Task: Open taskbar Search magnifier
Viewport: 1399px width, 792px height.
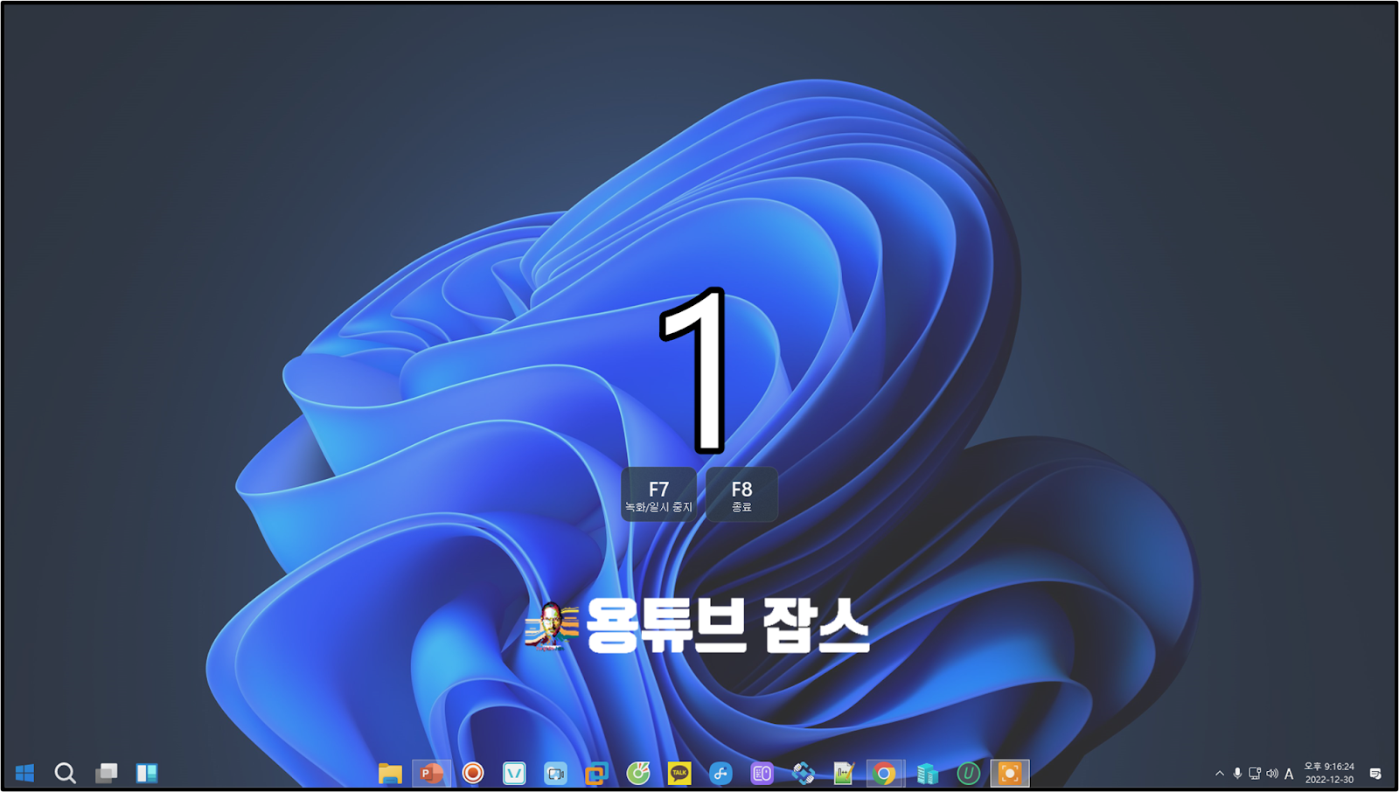Action: pyautogui.click(x=66, y=773)
